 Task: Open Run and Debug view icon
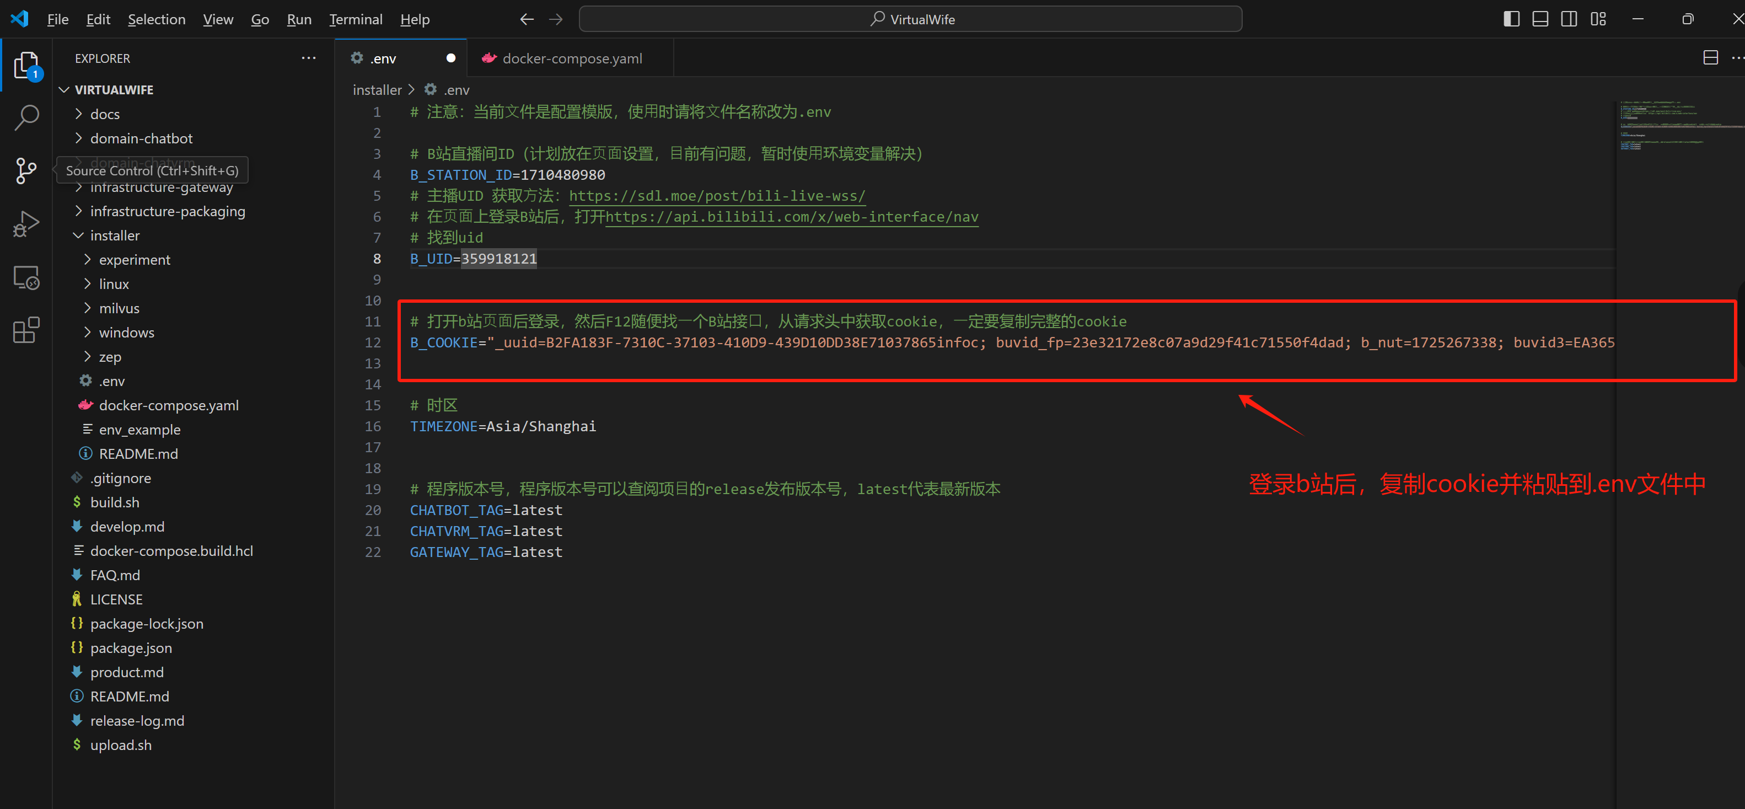click(x=26, y=223)
